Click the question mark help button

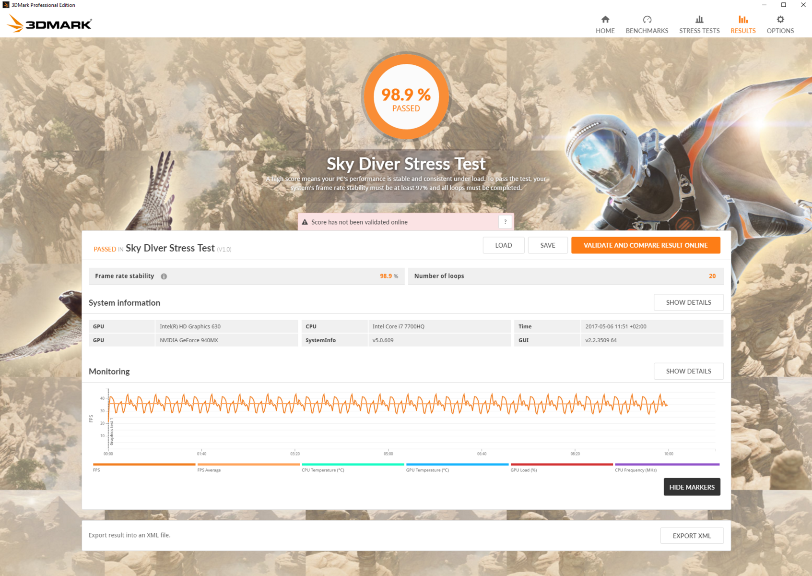(505, 222)
